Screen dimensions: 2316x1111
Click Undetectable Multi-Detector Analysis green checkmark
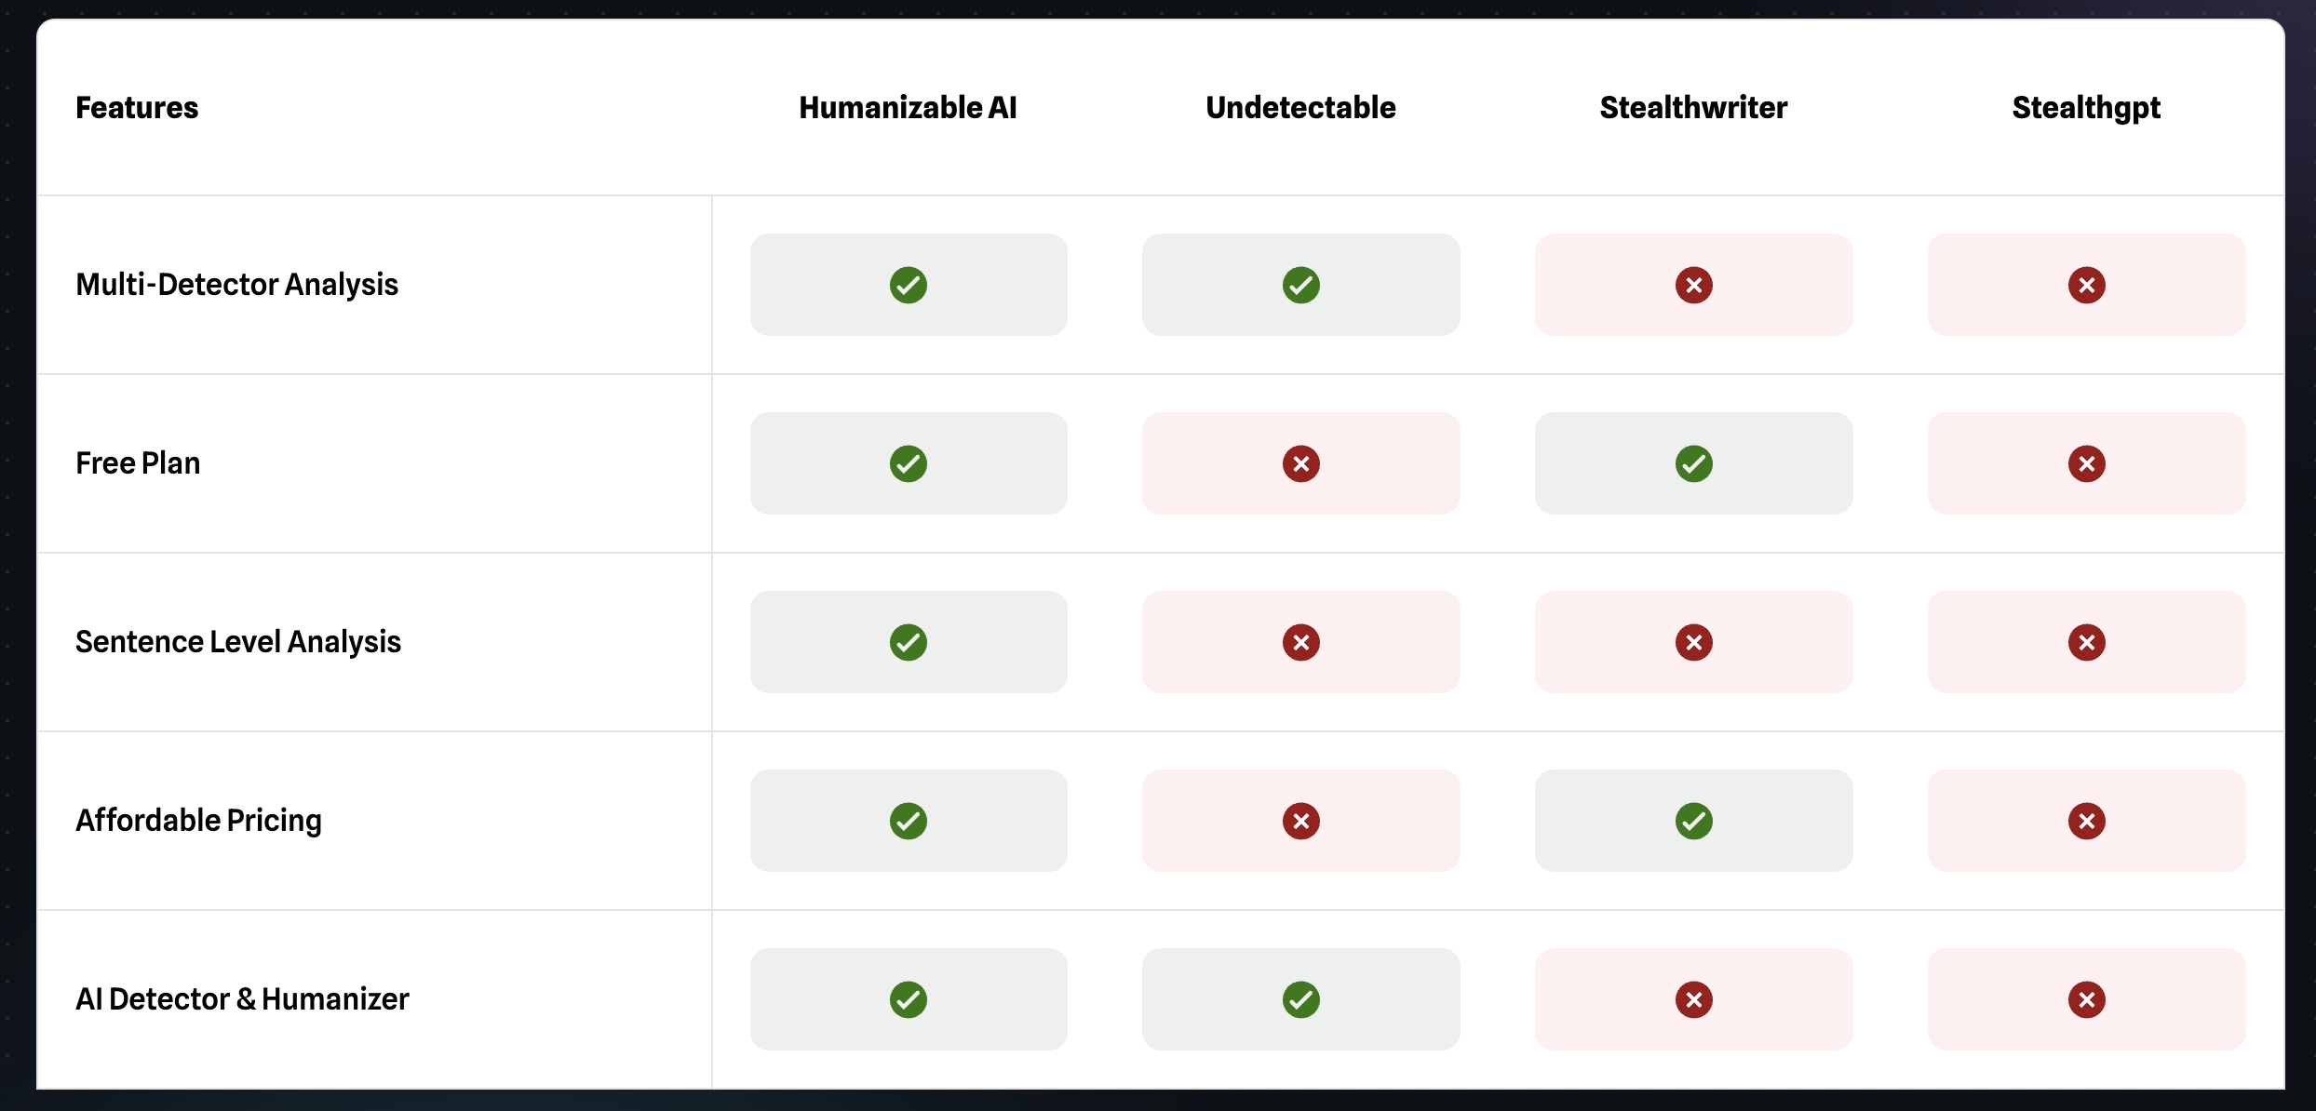pos(1301,285)
